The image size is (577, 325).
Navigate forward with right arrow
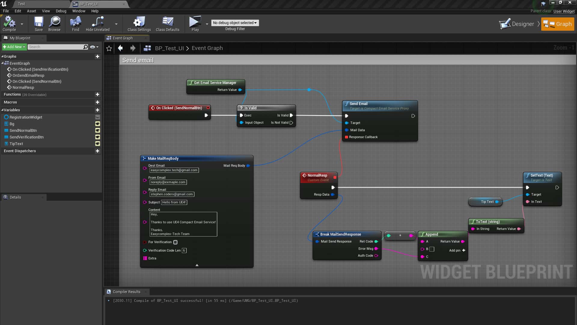click(x=133, y=48)
